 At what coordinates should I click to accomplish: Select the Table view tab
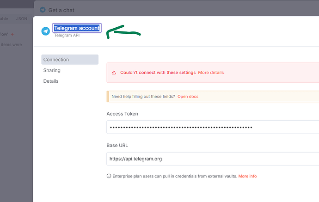coord(4,19)
